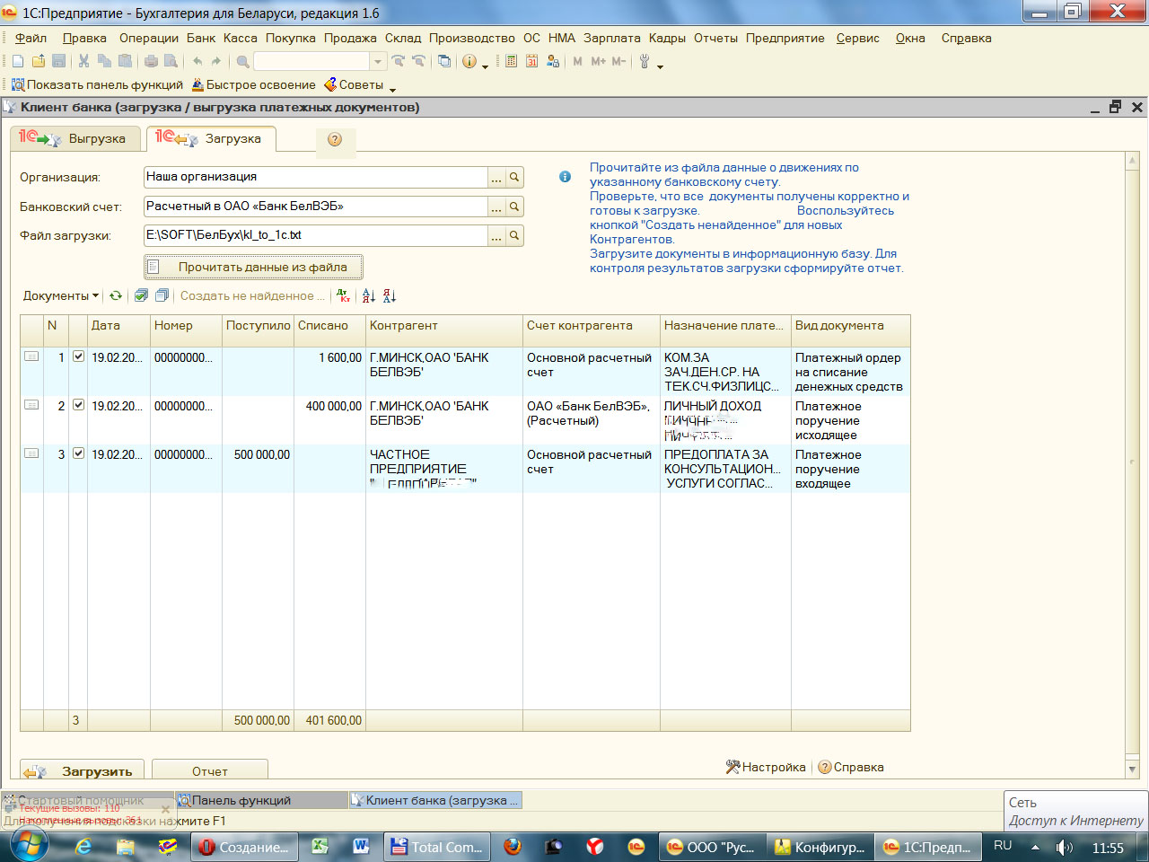Click the magnifier open button for Организация
The height and width of the screenshot is (862, 1149).
[x=514, y=178]
